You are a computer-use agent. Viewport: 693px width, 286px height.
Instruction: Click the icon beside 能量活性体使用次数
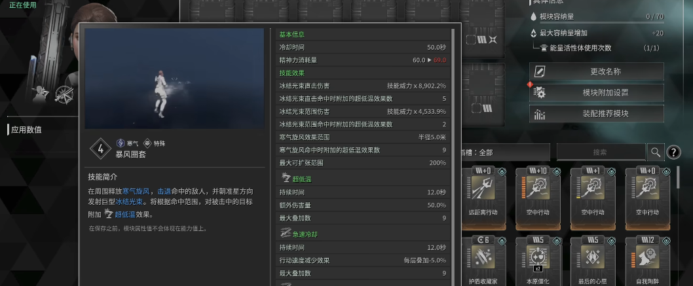544,48
